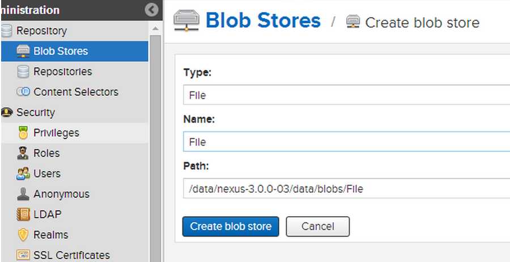Focus the Name input field
The width and height of the screenshot is (510, 262).
[346, 142]
